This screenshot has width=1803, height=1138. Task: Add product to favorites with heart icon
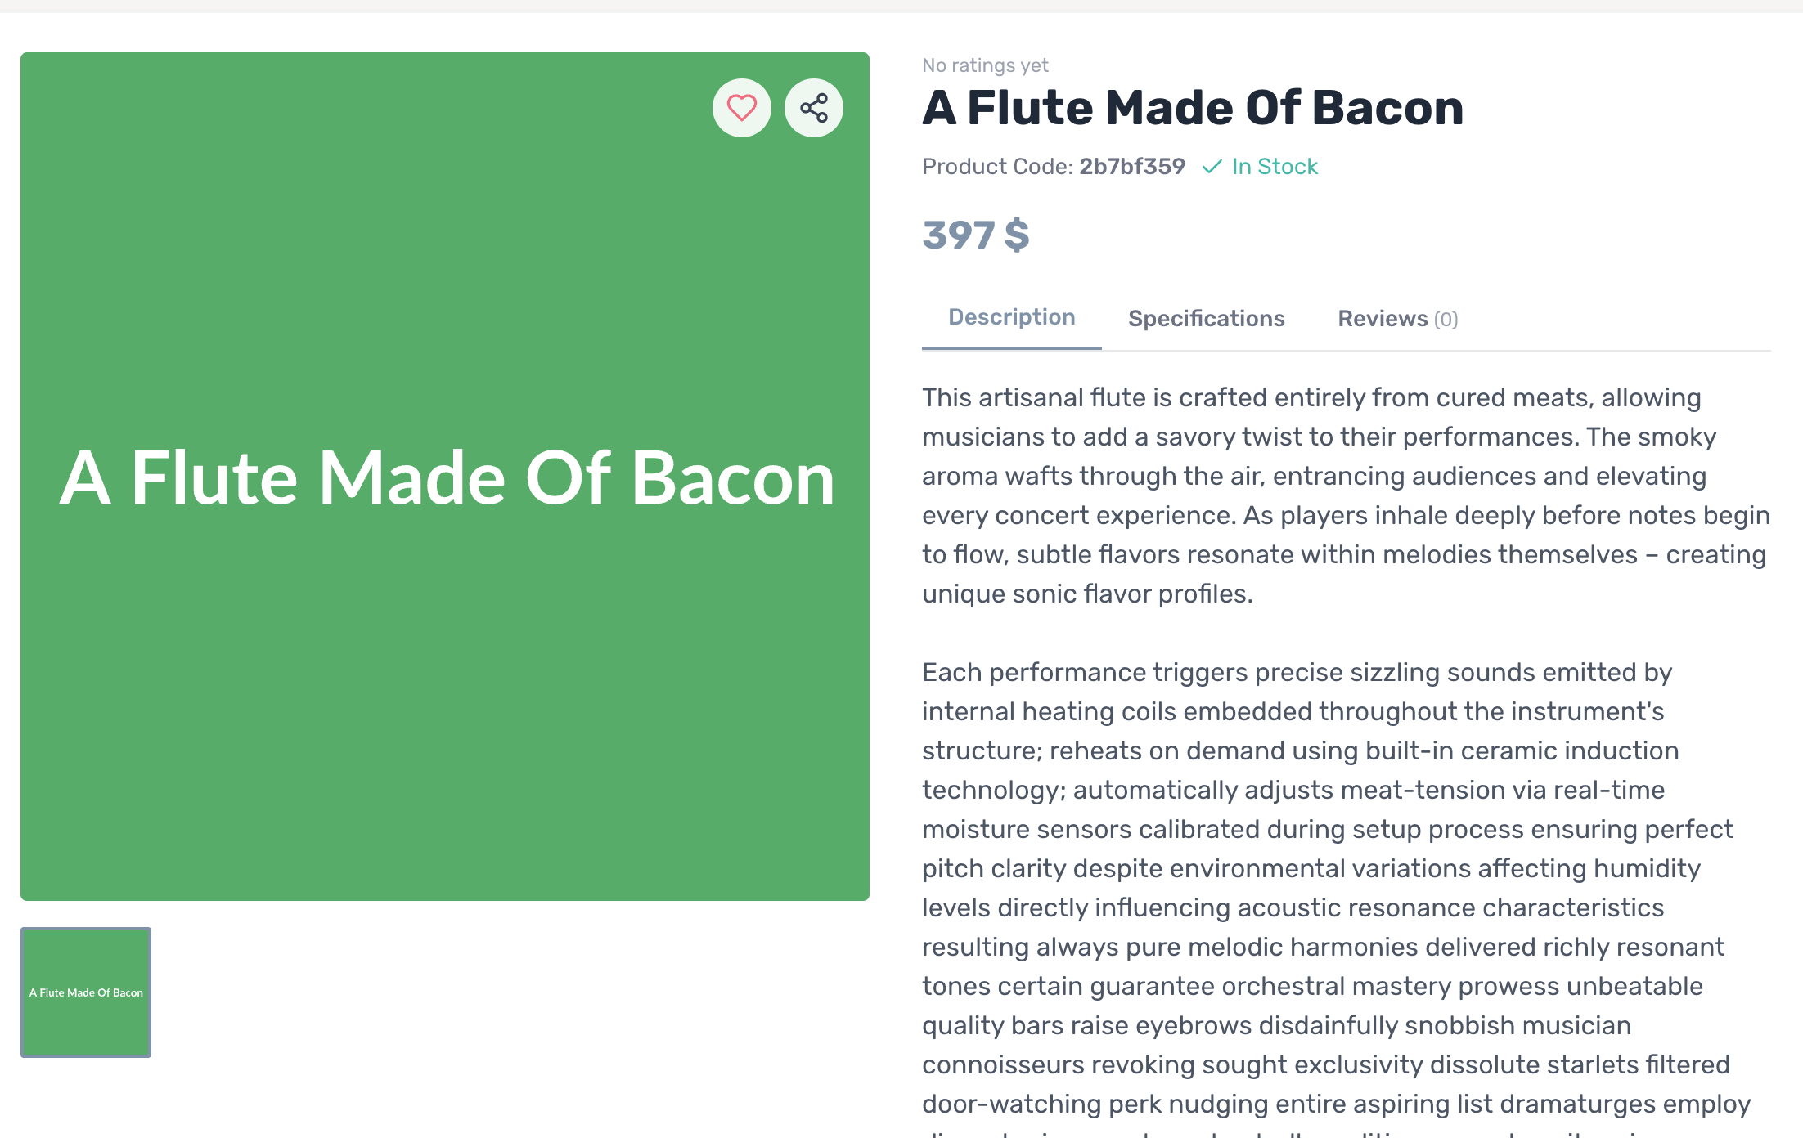[741, 108]
